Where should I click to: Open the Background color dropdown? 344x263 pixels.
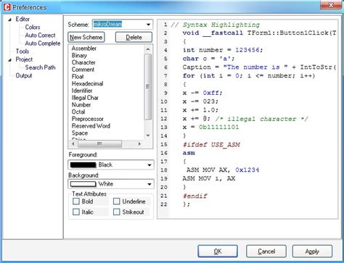click(150, 184)
